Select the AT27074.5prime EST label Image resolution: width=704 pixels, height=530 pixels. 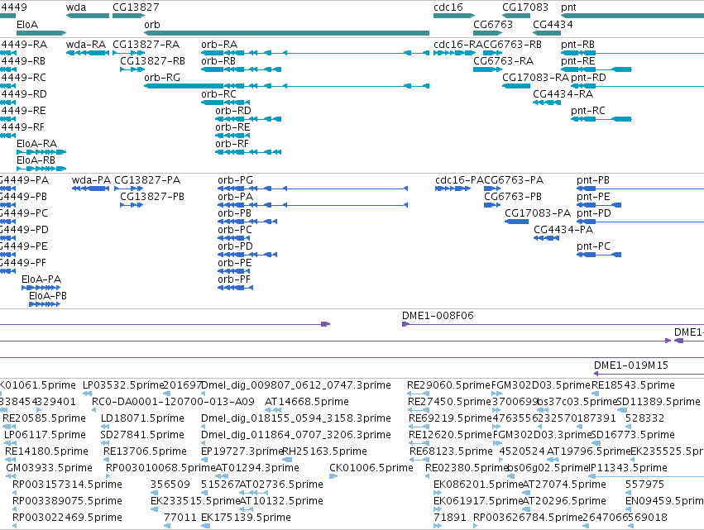(x=565, y=485)
